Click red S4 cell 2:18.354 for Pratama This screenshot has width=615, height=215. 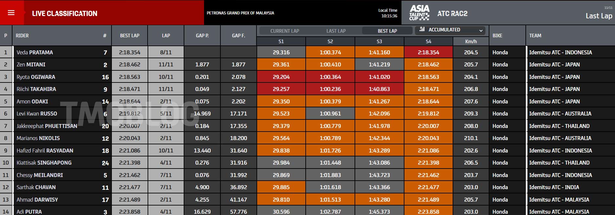point(428,52)
